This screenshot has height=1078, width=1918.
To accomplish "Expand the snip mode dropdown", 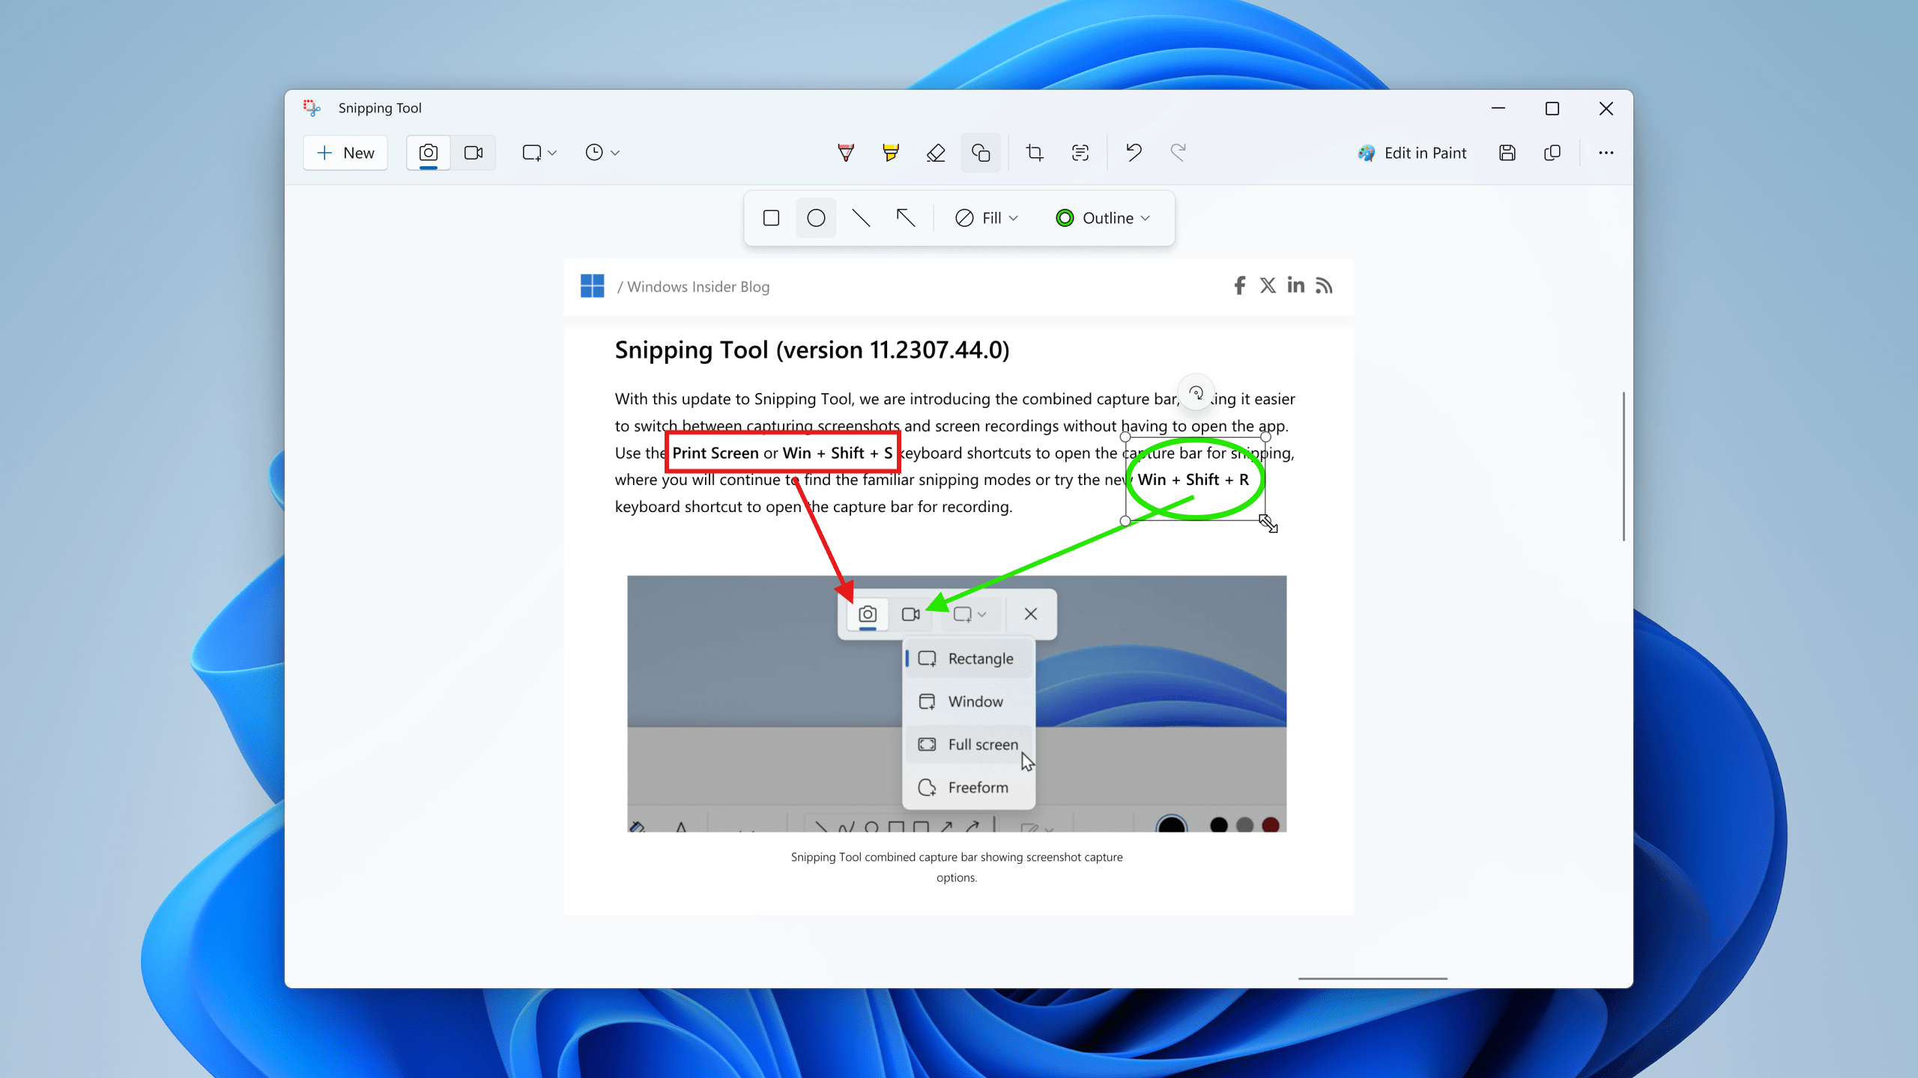I will (553, 153).
